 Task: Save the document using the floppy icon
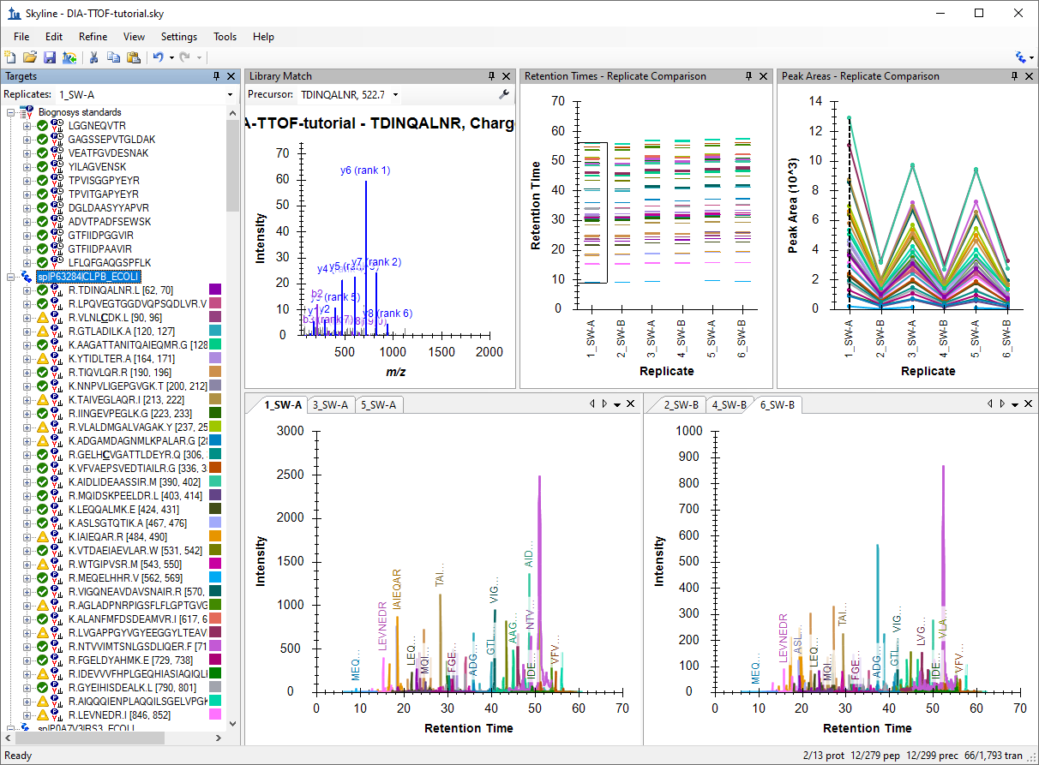tap(50, 57)
